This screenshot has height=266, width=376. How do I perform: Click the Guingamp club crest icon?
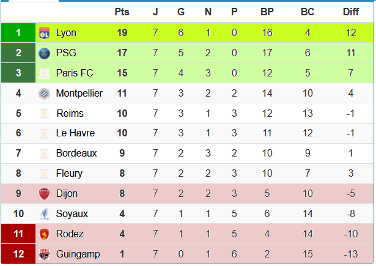click(44, 254)
